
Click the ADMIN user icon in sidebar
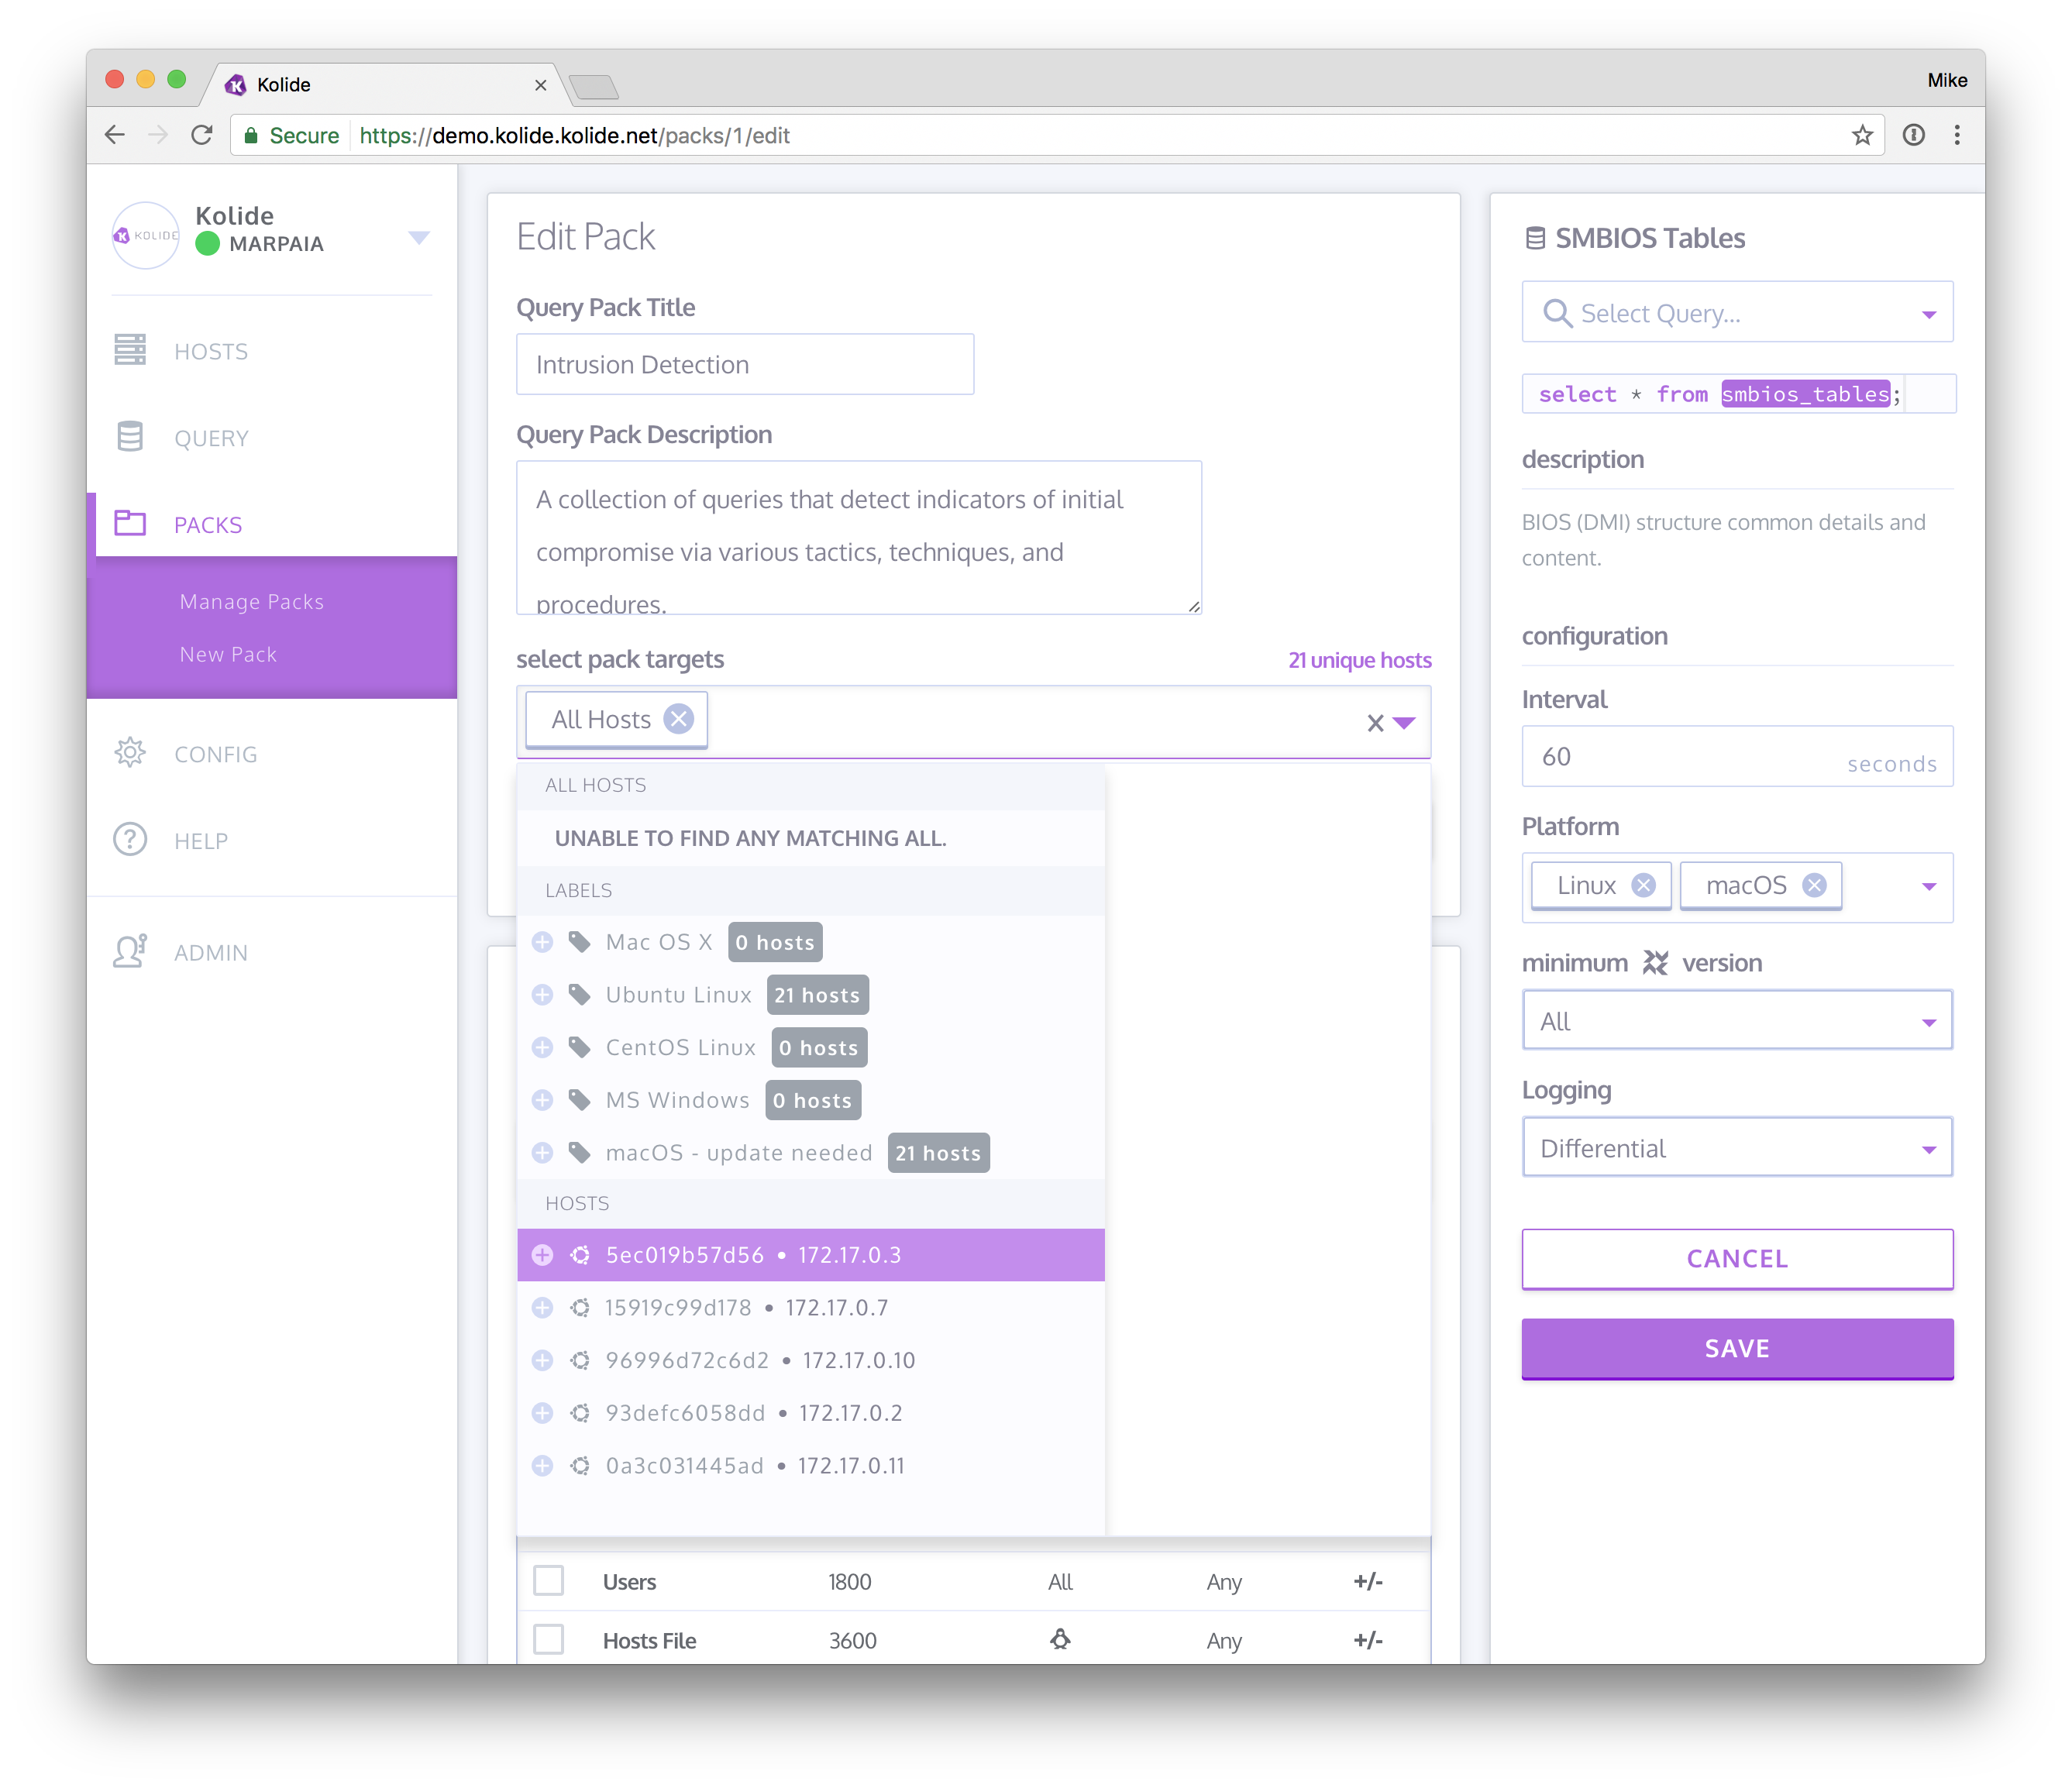[x=133, y=951]
